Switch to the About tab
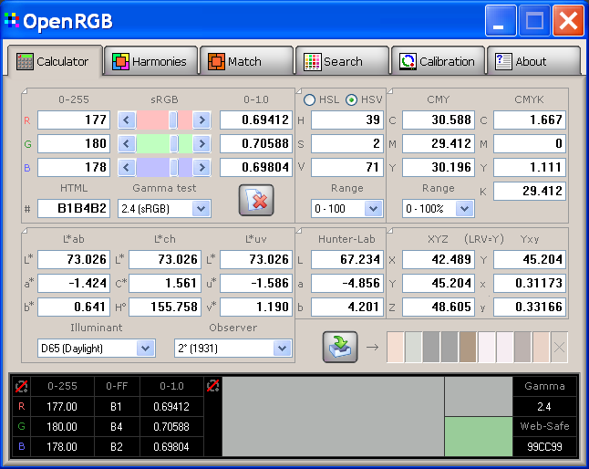Screen dimensions: 589x469 pos(533,61)
